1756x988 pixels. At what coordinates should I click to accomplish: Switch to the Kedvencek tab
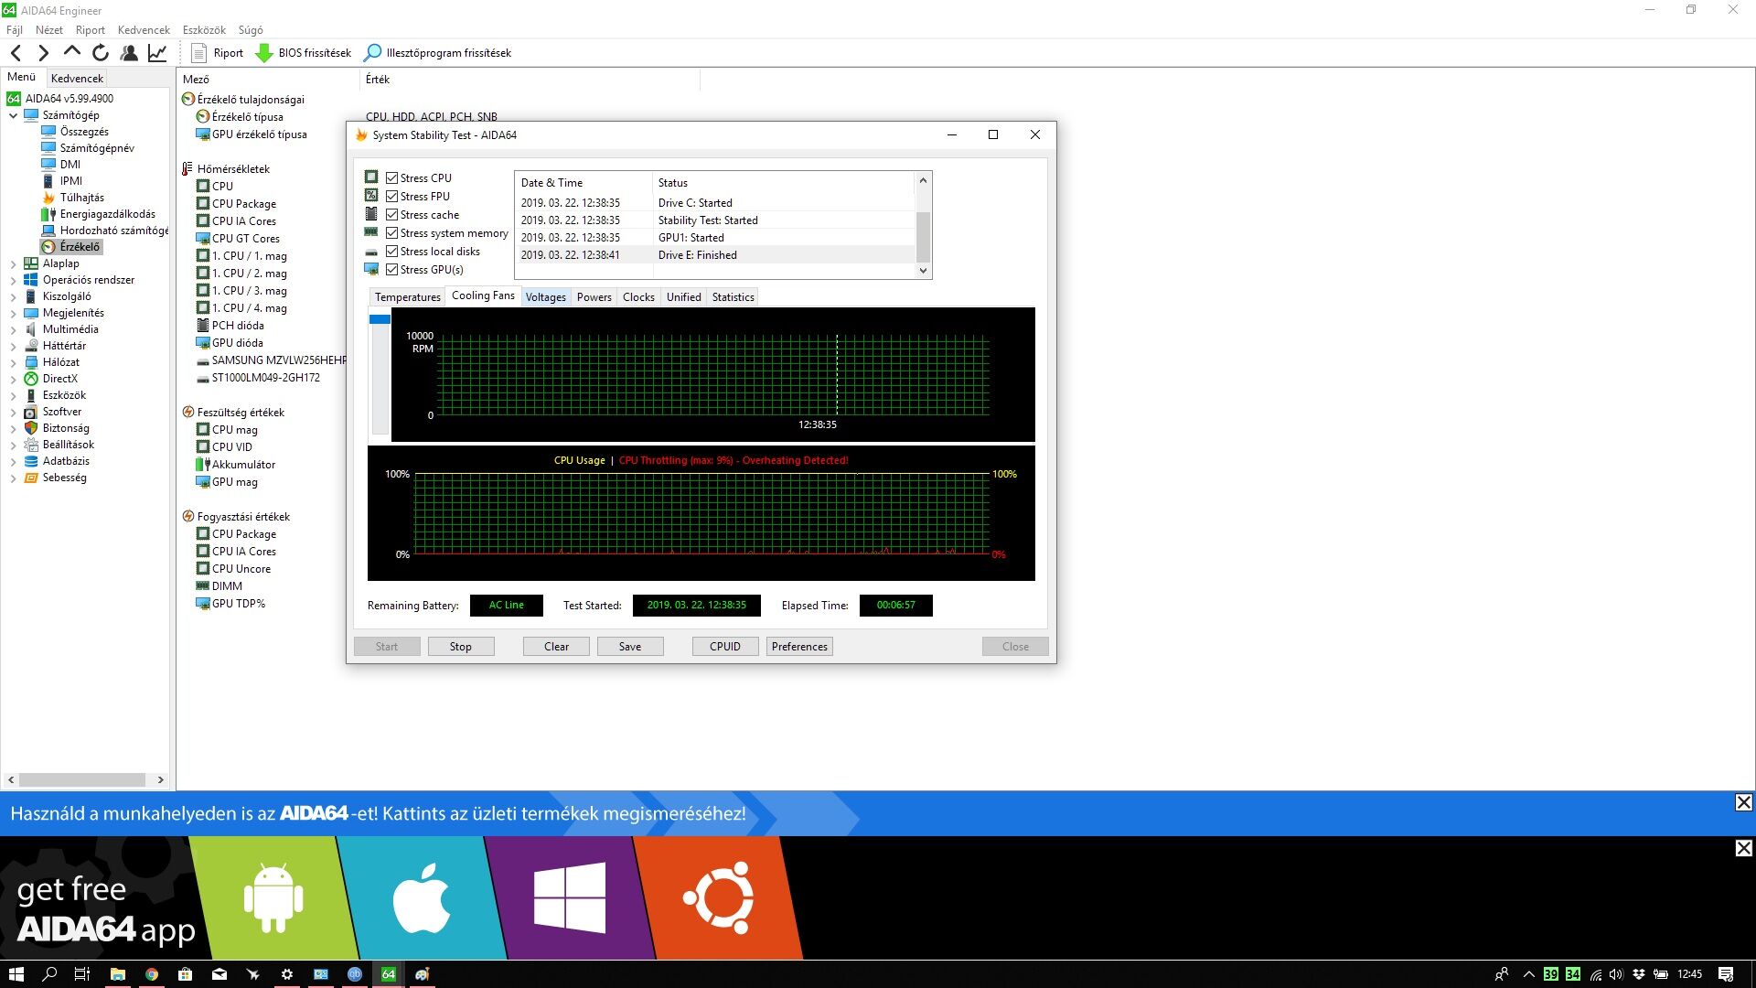77,79
